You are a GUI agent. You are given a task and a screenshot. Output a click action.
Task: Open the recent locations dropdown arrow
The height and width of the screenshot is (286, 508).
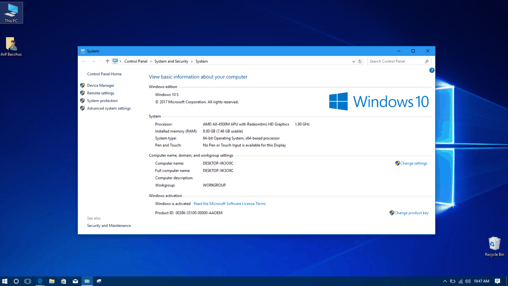pos(101,61)
